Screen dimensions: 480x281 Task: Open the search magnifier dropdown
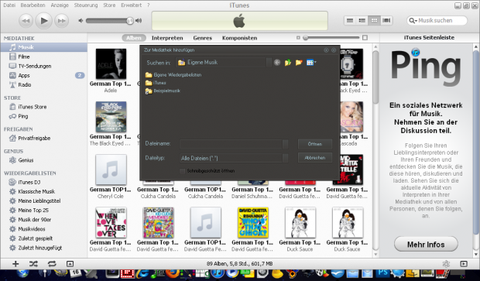coord(413,20)
